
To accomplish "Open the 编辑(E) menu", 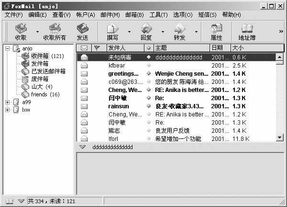I will pos(37,15).
